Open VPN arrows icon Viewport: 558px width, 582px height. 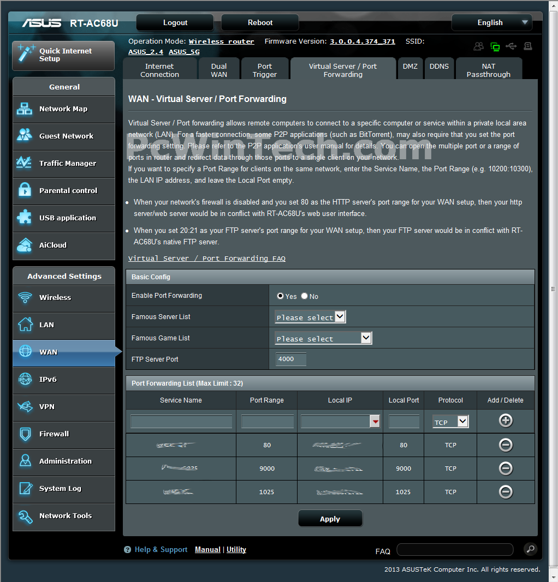point(25,406)
